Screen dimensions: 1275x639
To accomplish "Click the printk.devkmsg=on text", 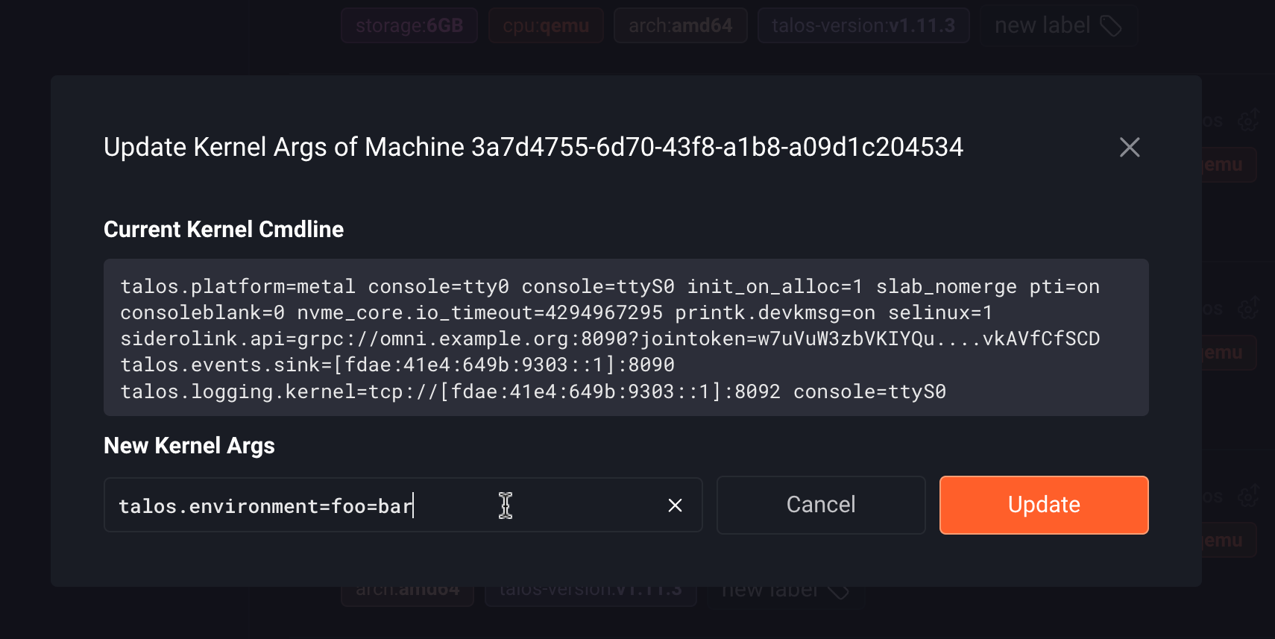I will point(775,312).
